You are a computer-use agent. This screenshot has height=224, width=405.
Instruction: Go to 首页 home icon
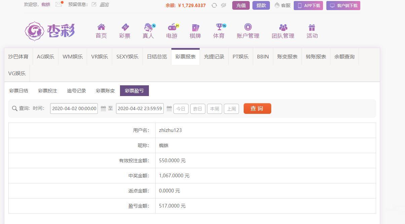coord(101,27)
